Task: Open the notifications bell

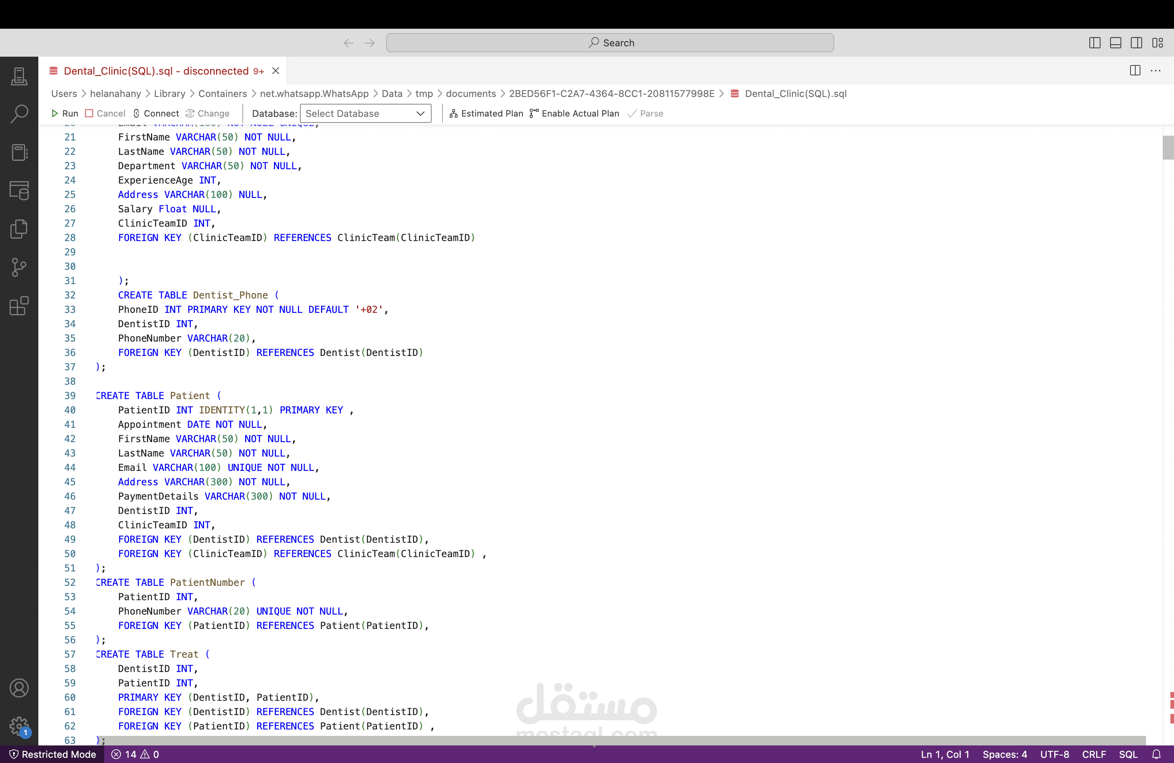Action: point(1156,754)
